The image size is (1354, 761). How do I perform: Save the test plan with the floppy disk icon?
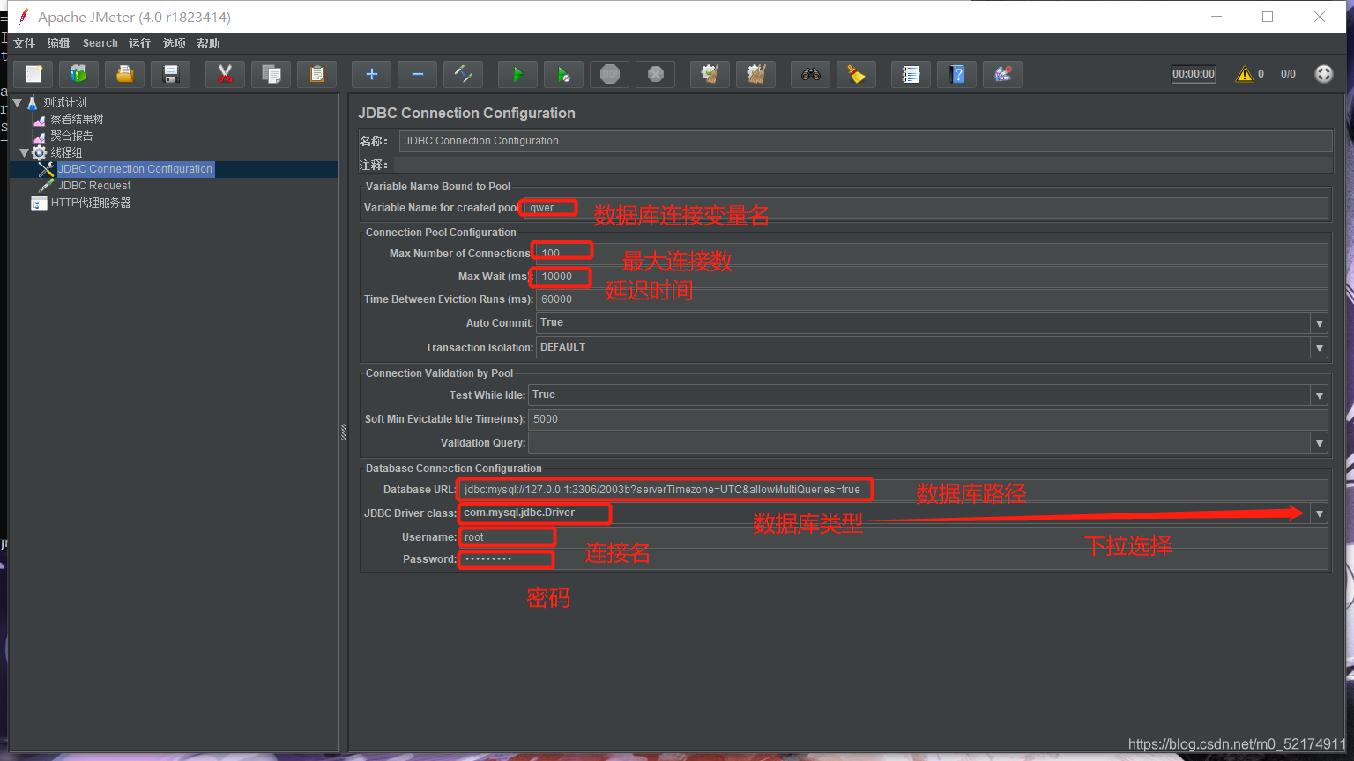tap(171, 75)
